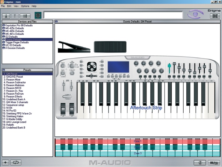Select O2 Defaults in device list
The image size is (222, 167).
click(12, 37)
